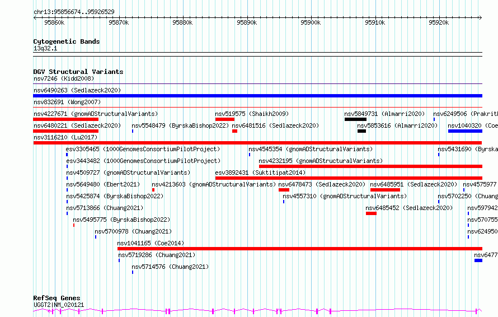The height and width of the screenshot is (317, 498).
Task: Open nsv4545354 (gnomADStructuralVariants) label
Action: click(x=311, y=149)
